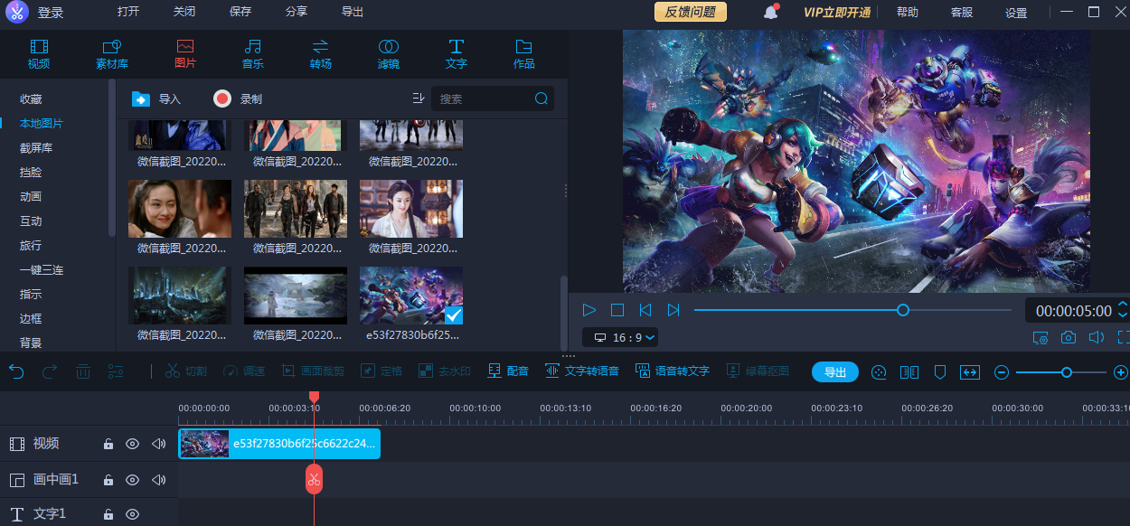This screenshot has width=1130, height=526.
Task: Click the 去水印 watermark removal tool
Action: [x=444, y=371]
